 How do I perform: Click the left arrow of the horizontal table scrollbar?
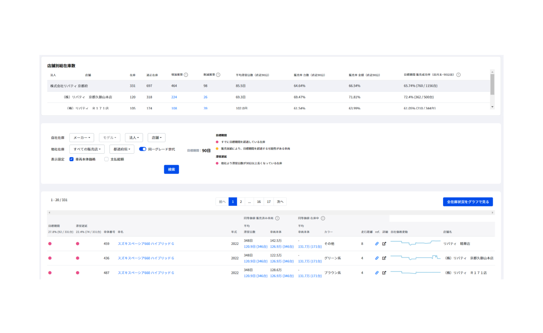click(49, 213)
